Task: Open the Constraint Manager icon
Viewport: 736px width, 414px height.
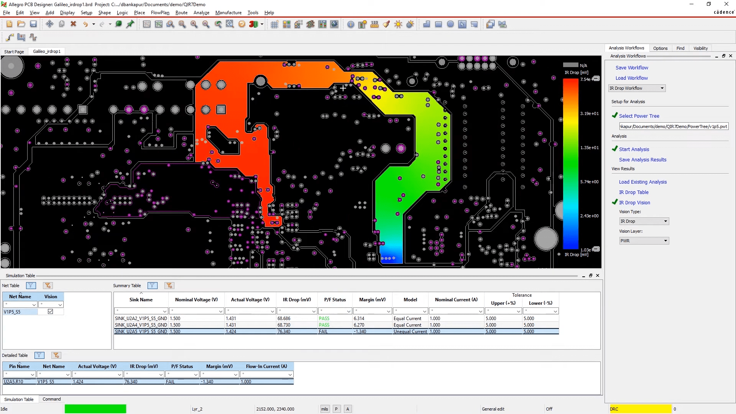Action: tap(322, 24)
